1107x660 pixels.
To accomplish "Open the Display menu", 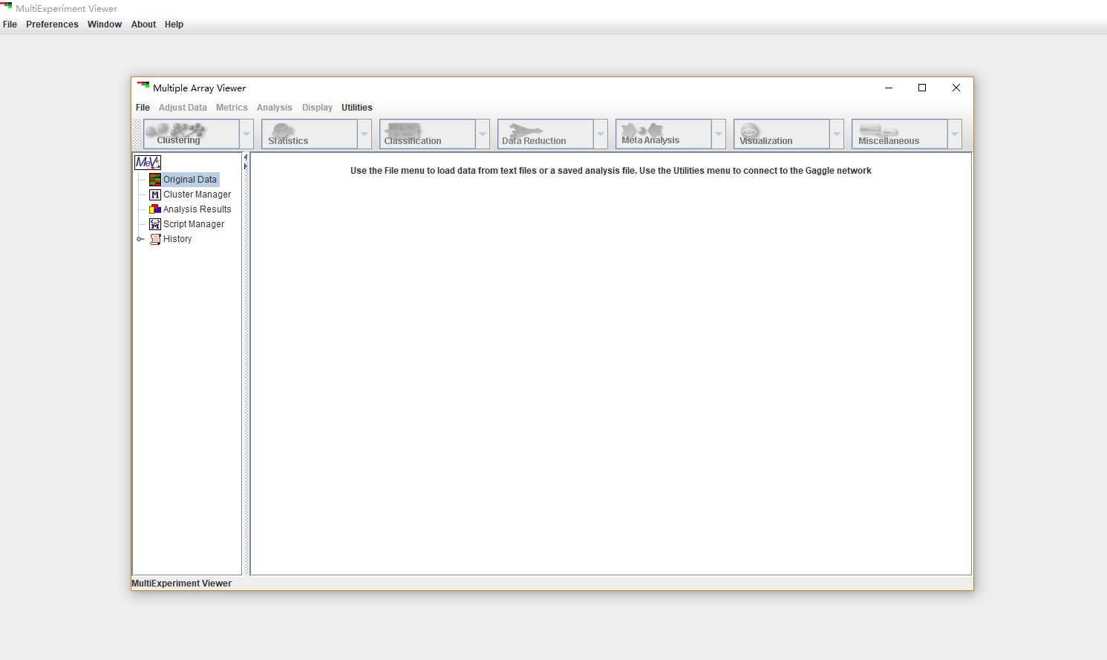I will [317, 108].
